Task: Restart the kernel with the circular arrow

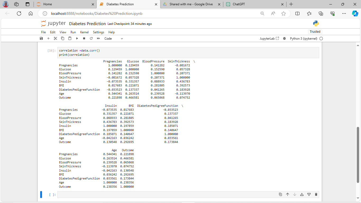Action: (91, 38)
